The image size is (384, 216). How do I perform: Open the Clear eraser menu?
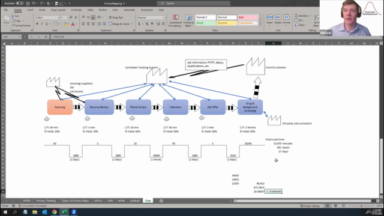tap(301, 25)
